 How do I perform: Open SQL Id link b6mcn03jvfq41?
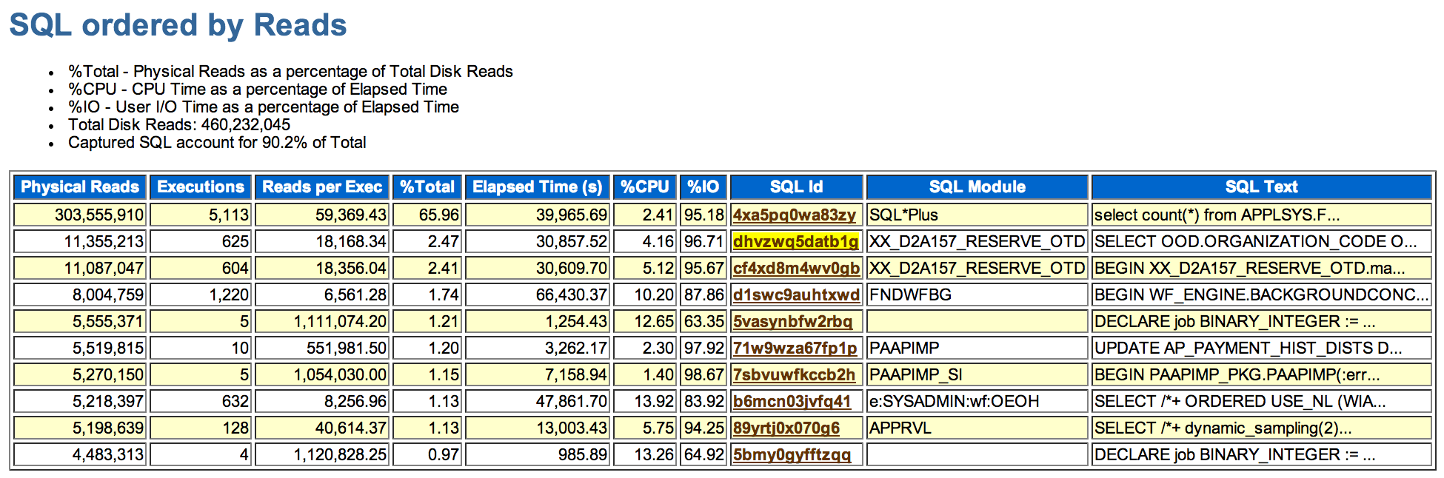tap(792, 402)
